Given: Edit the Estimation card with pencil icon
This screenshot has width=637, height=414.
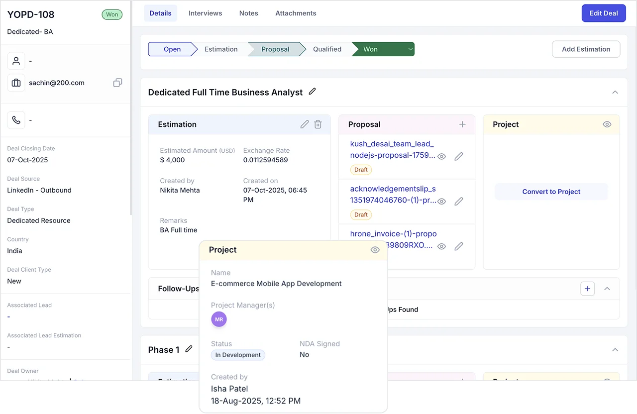Looking at the screenshot, I should click(305, 124).
